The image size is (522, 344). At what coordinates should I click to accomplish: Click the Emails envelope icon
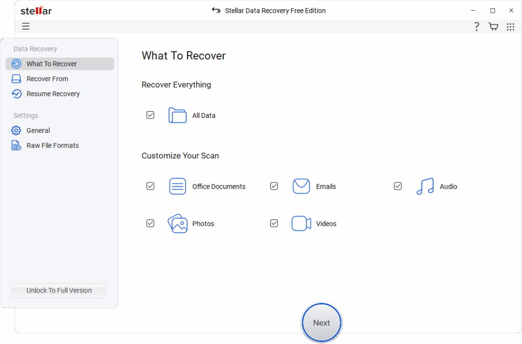[301, 187]
